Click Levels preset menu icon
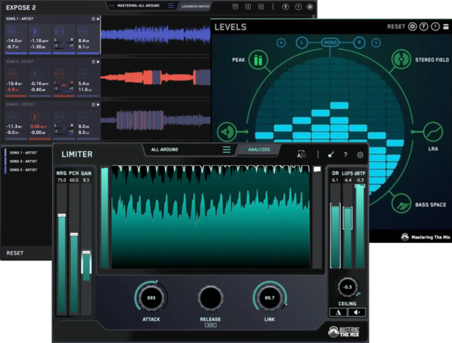The height and width of the screenshot is (343, 452). pos(445,27)
